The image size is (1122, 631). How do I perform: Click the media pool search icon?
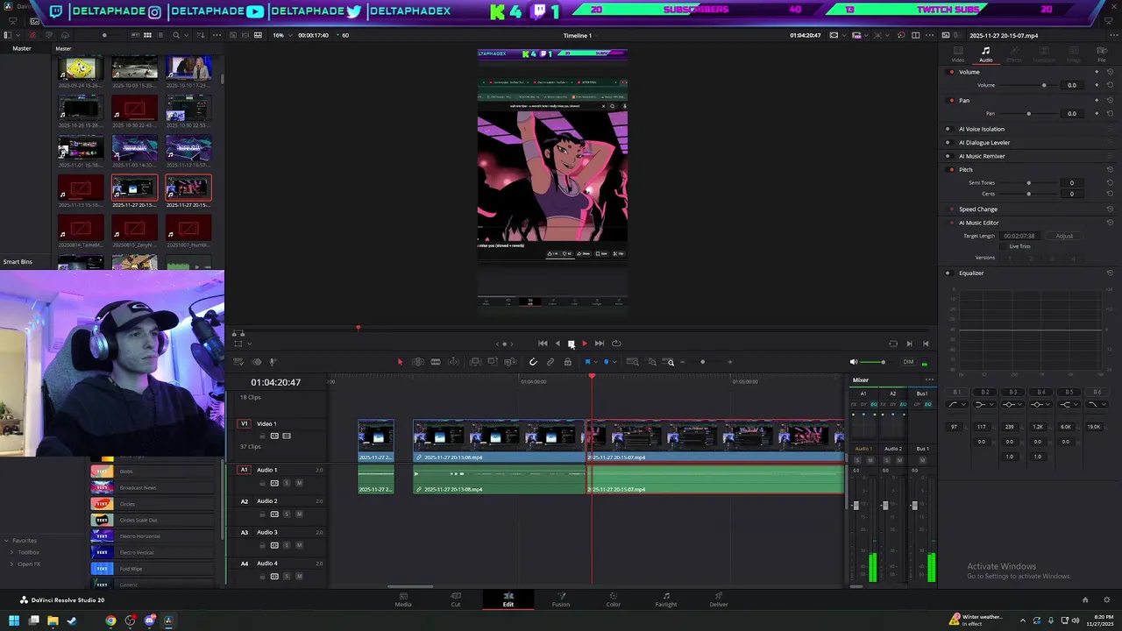176,35
